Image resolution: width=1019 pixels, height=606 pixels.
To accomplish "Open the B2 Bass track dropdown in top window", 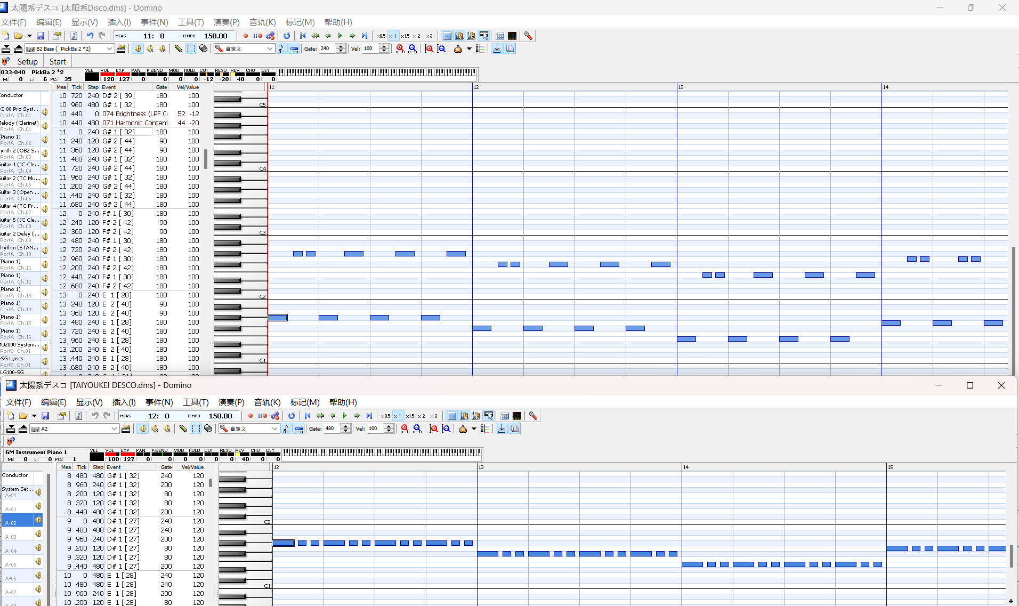I will coord(110,49).
